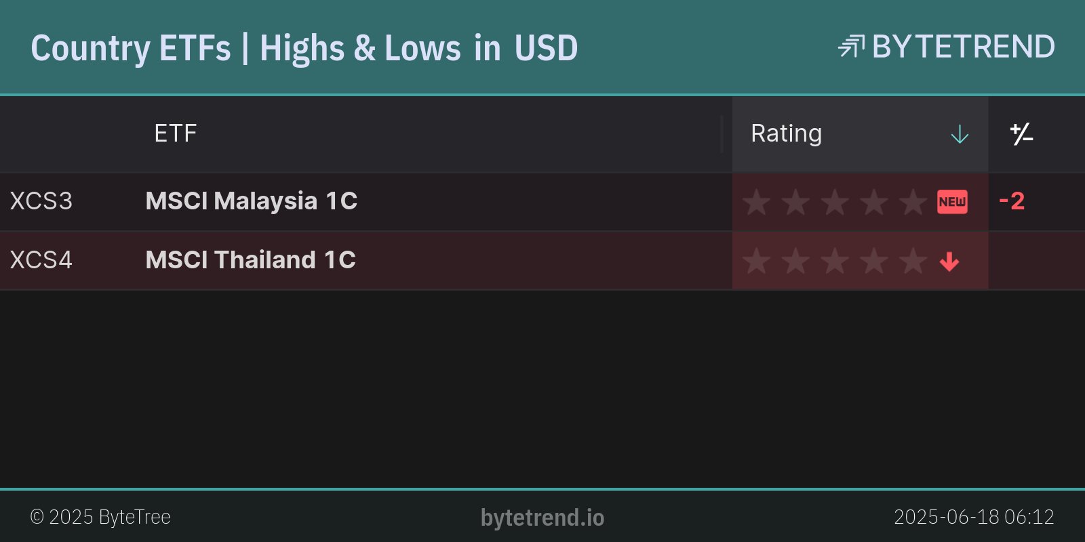Click the BYTETREND brand name
The width and height of the screenshot is (1085, 542).
click(x=963, y=47)
